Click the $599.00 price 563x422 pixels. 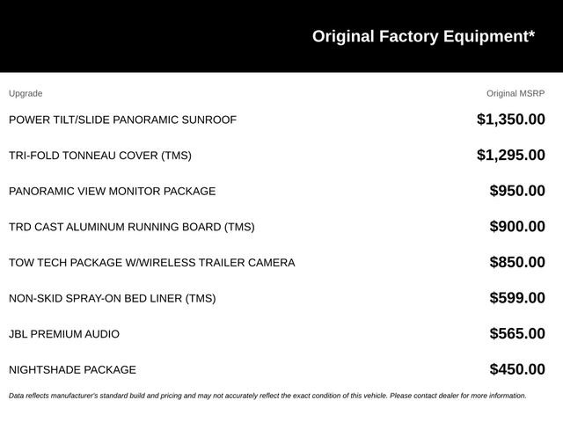pyautogui.click(x=517, y=297)
